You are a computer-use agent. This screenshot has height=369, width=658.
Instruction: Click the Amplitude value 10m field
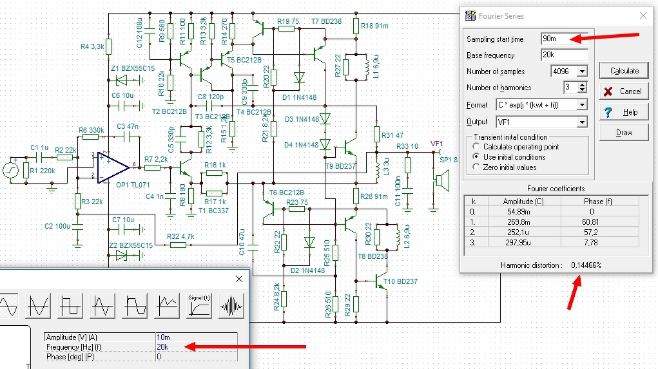click(x=197, y=337)
